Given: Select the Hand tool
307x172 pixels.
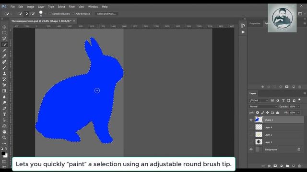Looking at the screenshot, I should point(4,132).
